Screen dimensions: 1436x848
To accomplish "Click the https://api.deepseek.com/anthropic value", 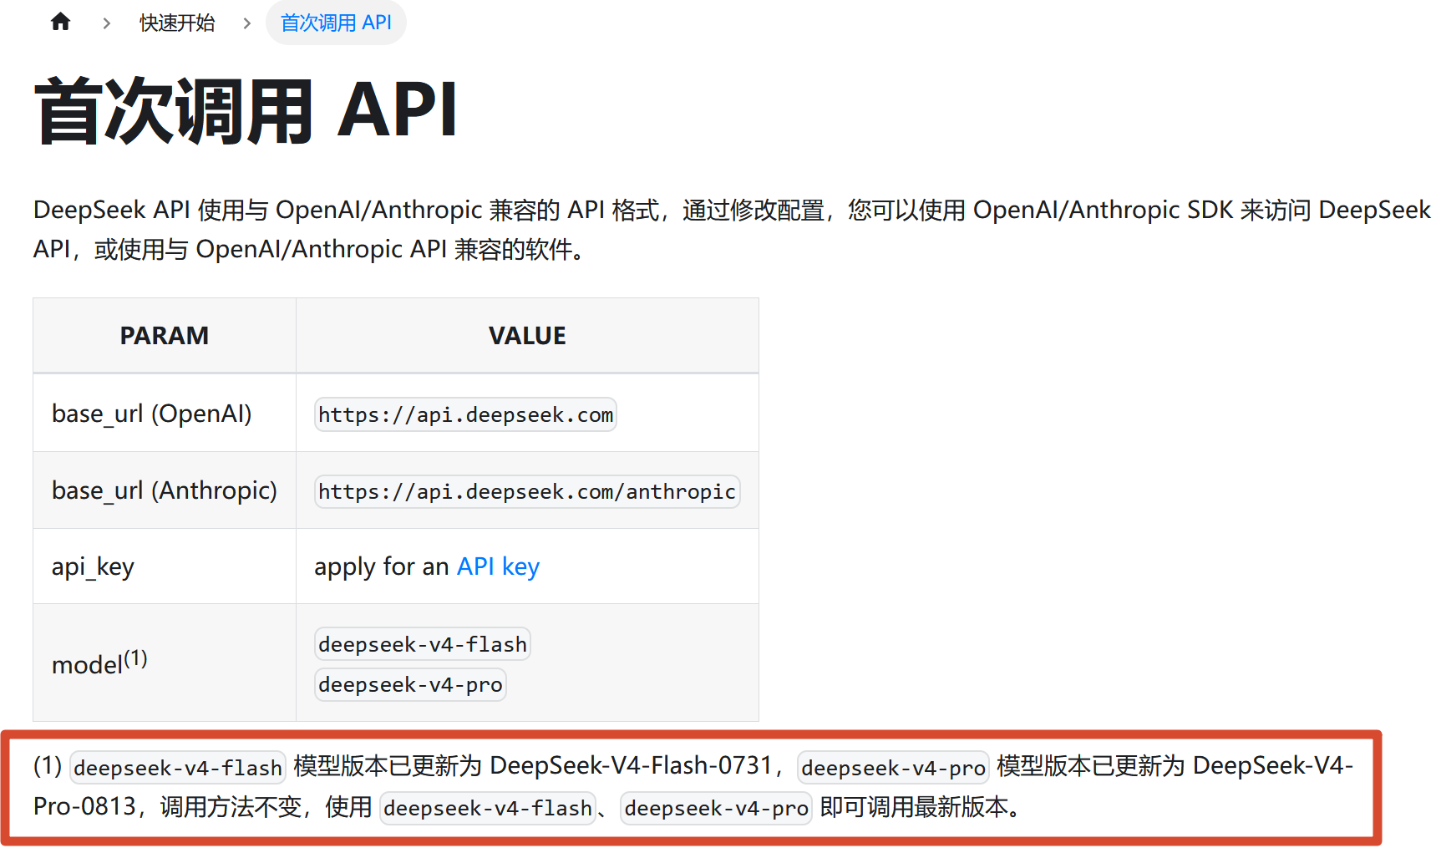I will 526,491.
